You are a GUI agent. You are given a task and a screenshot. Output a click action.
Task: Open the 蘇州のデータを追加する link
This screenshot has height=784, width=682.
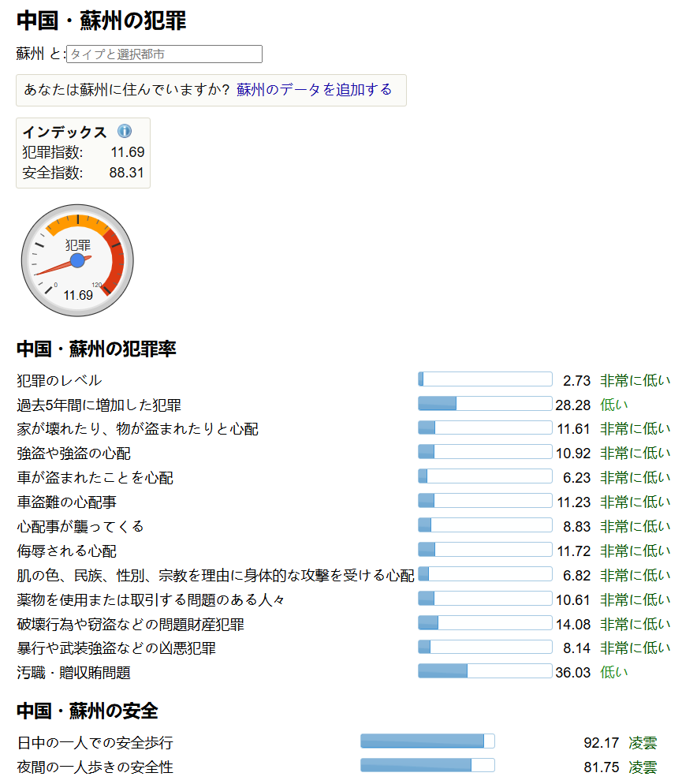[x=315, y=89]
